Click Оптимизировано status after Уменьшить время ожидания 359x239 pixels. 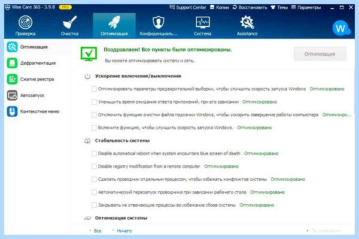click(x=260, y=102)
